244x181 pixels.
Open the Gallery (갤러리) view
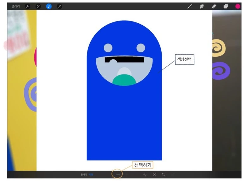click(x=16, y=6)
